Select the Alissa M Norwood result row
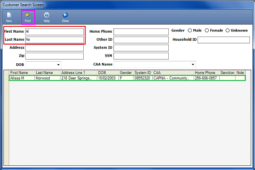Image resolution: width=255 pixels, height=170 pixels. pyautogui.click(x=127, y=79)
